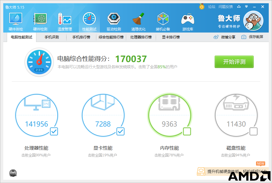Switch to 手机排行榜 tab
272x183 pixels.
(81, 37)
